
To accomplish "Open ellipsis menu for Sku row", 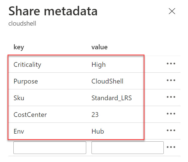I will [171, 97].
